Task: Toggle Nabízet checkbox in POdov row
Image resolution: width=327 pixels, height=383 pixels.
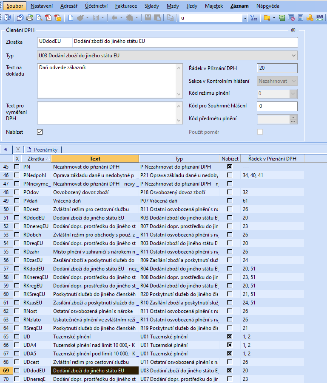Action: [230, 192]
